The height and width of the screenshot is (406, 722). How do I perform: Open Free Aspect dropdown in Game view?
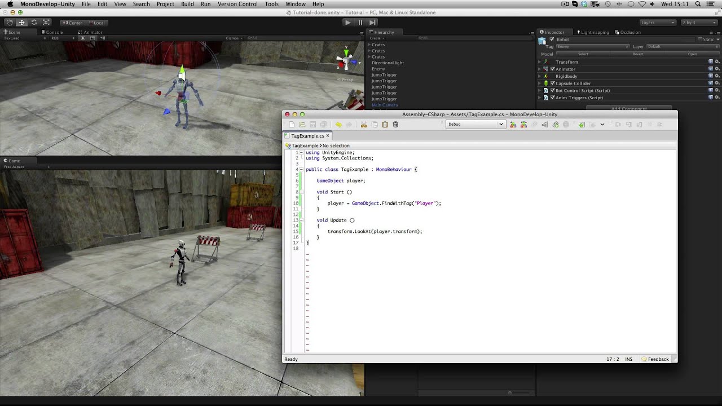pos(27,167)
